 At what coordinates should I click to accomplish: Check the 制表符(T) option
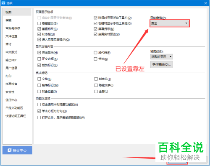click(96, 79)
